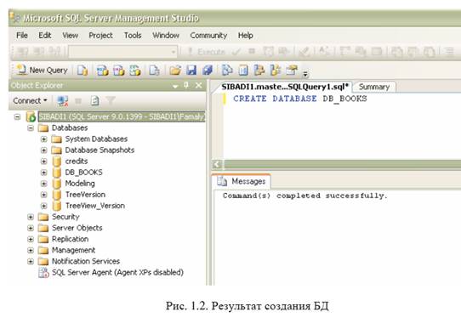Open the available databases combo box

(122, 52)
